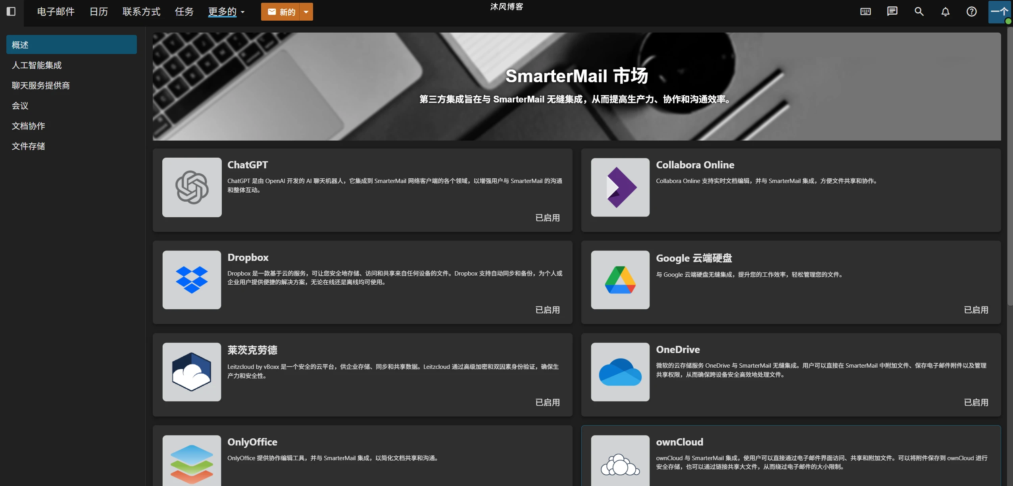Open the 莱茨克劳德 title
This screenshot has width=1013, height=486.
coord(252,350)
